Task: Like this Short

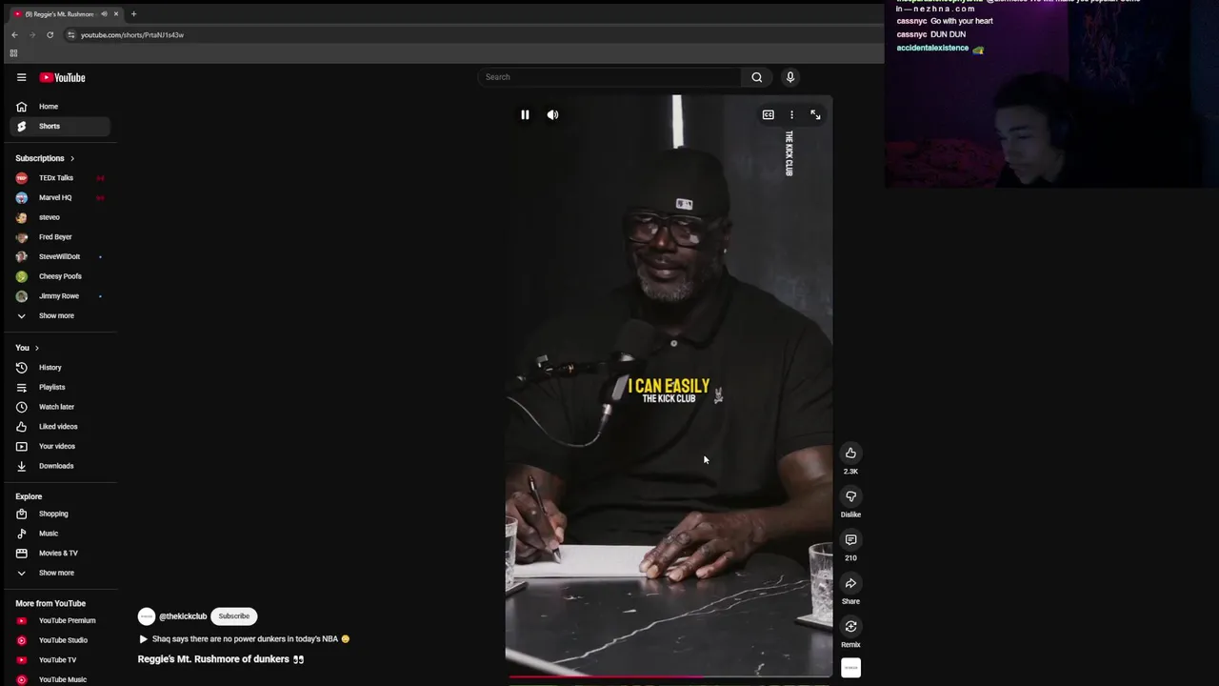Action: pyautogui.click(x=850, y=454)
